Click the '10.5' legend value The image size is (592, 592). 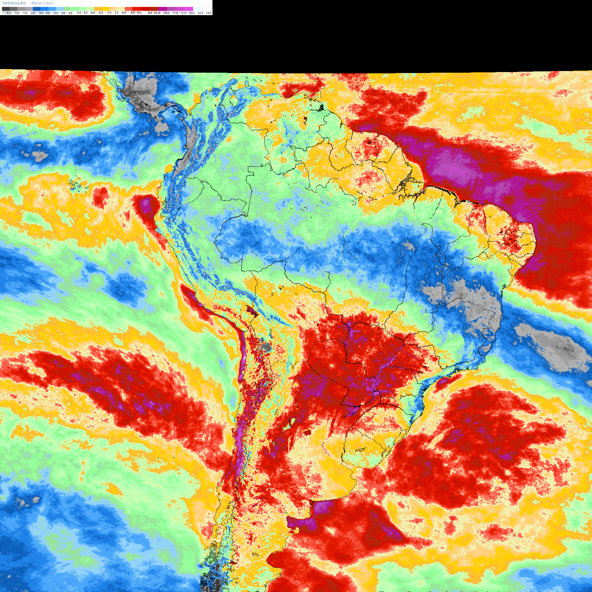166,13
